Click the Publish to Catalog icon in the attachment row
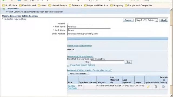Viewport: 173px width, 97px height. pyautogui.click(x=164, y=87)
